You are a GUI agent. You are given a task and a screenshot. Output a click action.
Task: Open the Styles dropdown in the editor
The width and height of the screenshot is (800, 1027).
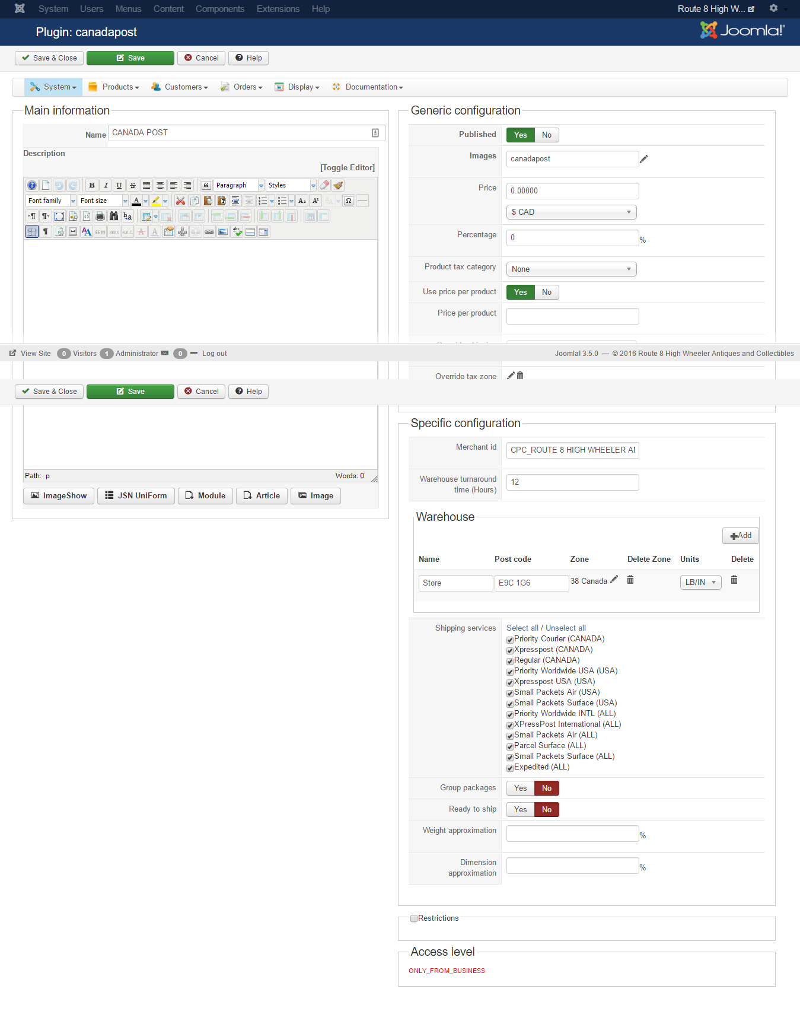pyautogui.click(x=291, y=186)
